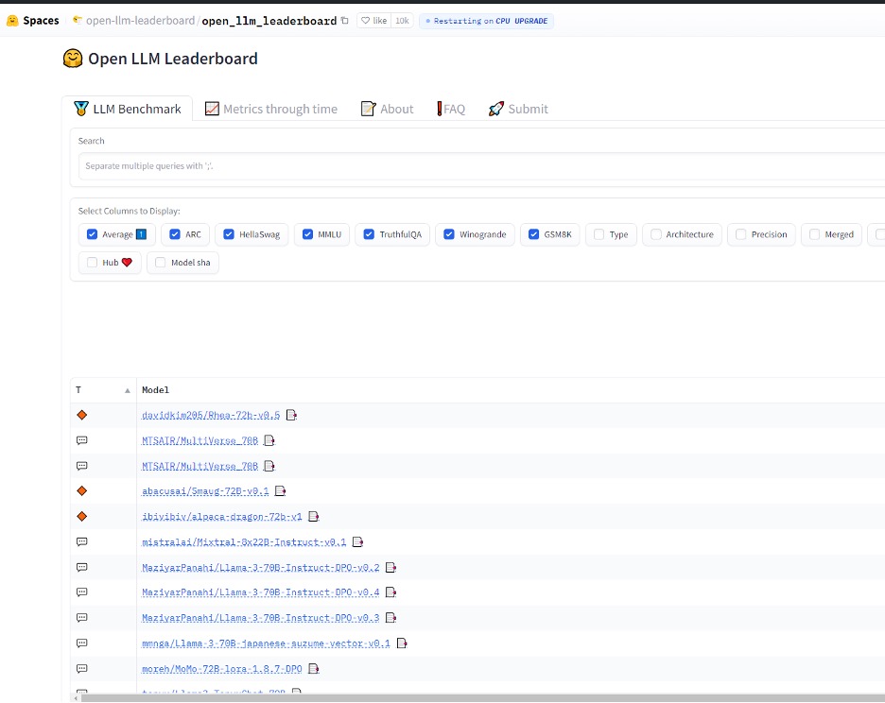The width and height of the screenshot is (885, 703).
Task: Open the FAQ tab
Action: coord(451,109)
